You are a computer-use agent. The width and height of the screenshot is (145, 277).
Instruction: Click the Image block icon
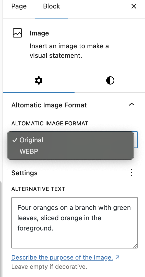pos(17,33)
